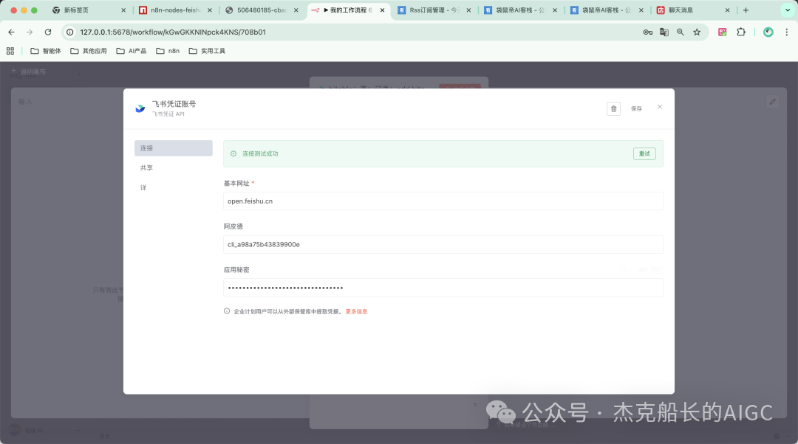Go forward in browser history
This screenshot has width=798, height=444.
coord(30,32)
